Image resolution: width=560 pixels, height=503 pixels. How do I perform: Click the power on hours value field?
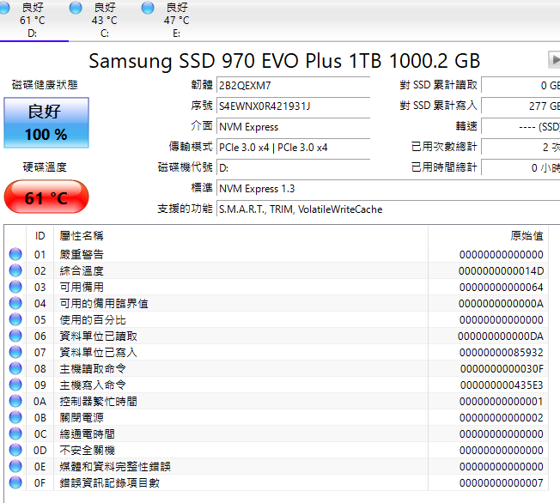click(x=520, y=167)
